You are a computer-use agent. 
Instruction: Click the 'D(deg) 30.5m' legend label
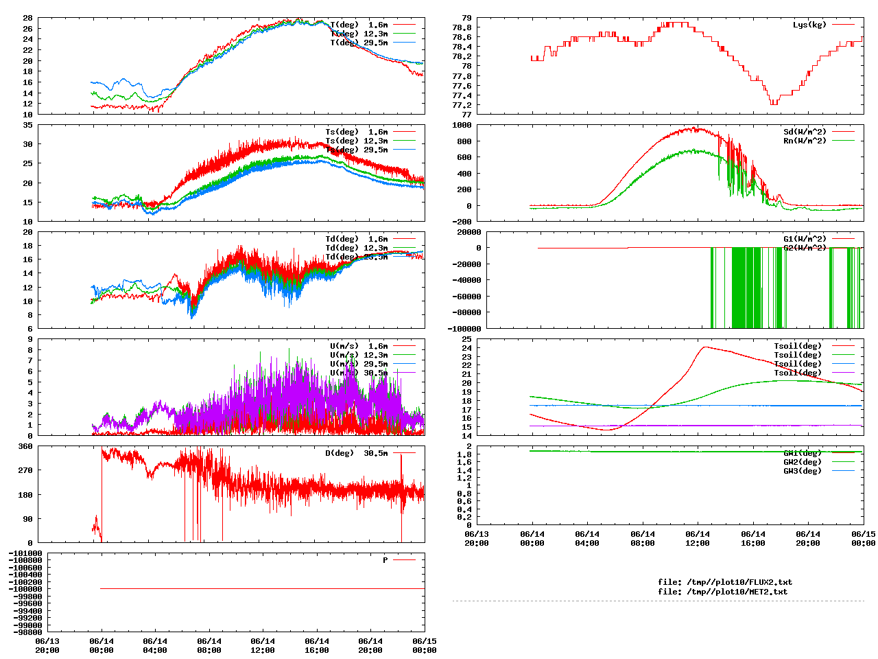coord(356,453)
